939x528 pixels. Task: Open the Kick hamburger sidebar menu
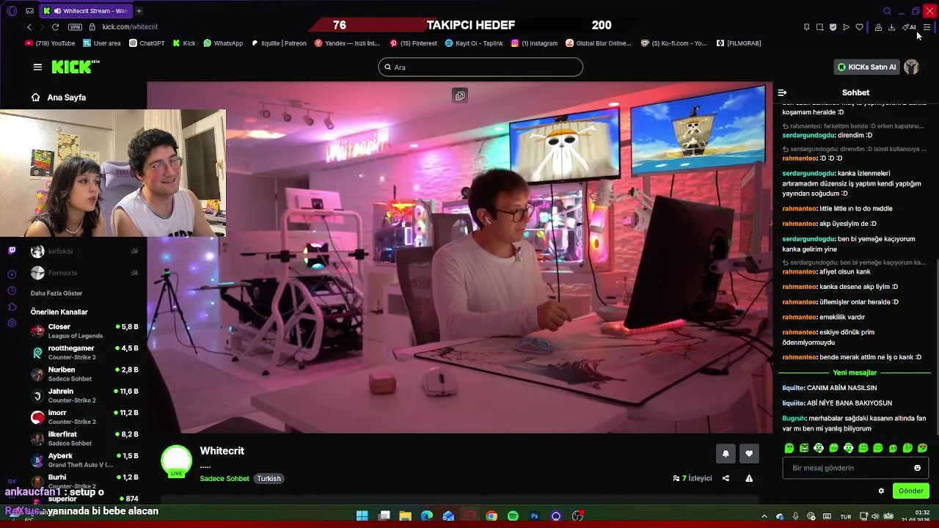37,67
